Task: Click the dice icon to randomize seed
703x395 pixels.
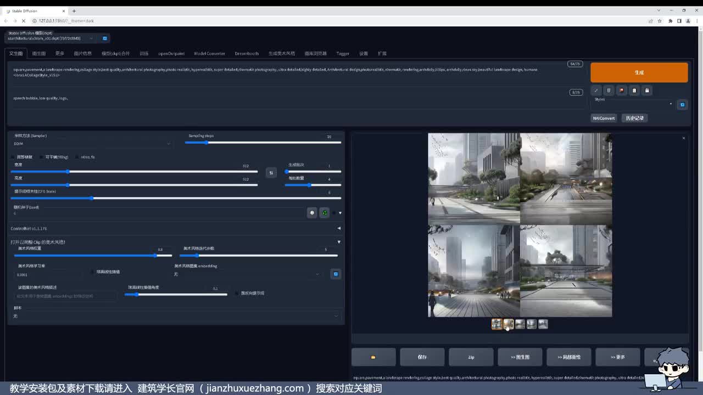Action: [x=312, y=213]
